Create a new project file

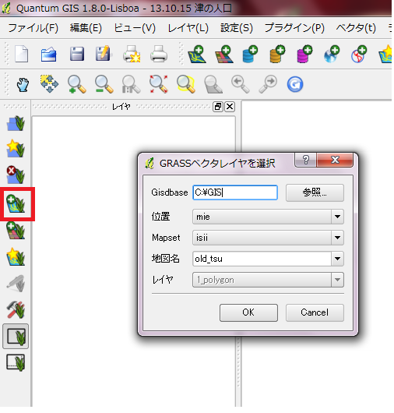pos(21,54)
